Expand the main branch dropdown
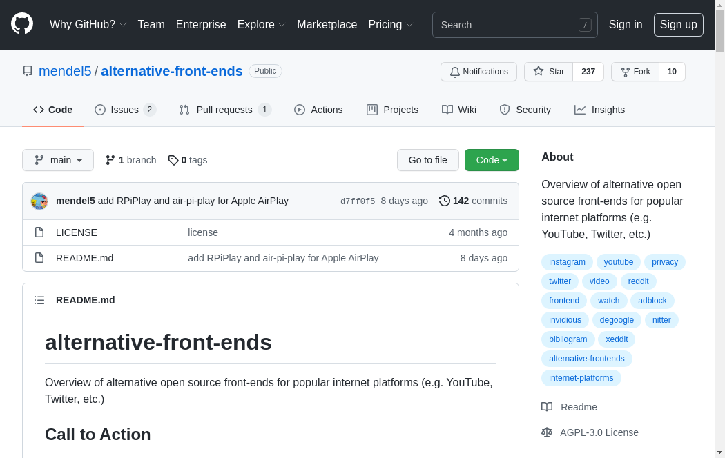The width and height of the screenshot is (725, 458). pos(58,160)
